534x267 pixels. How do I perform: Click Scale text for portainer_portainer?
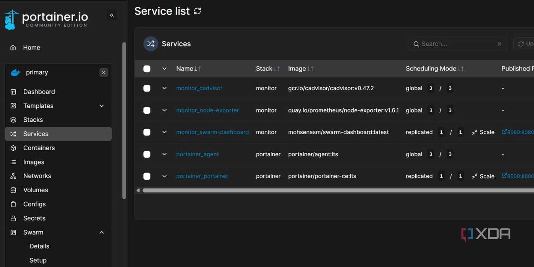coord(487,176)
